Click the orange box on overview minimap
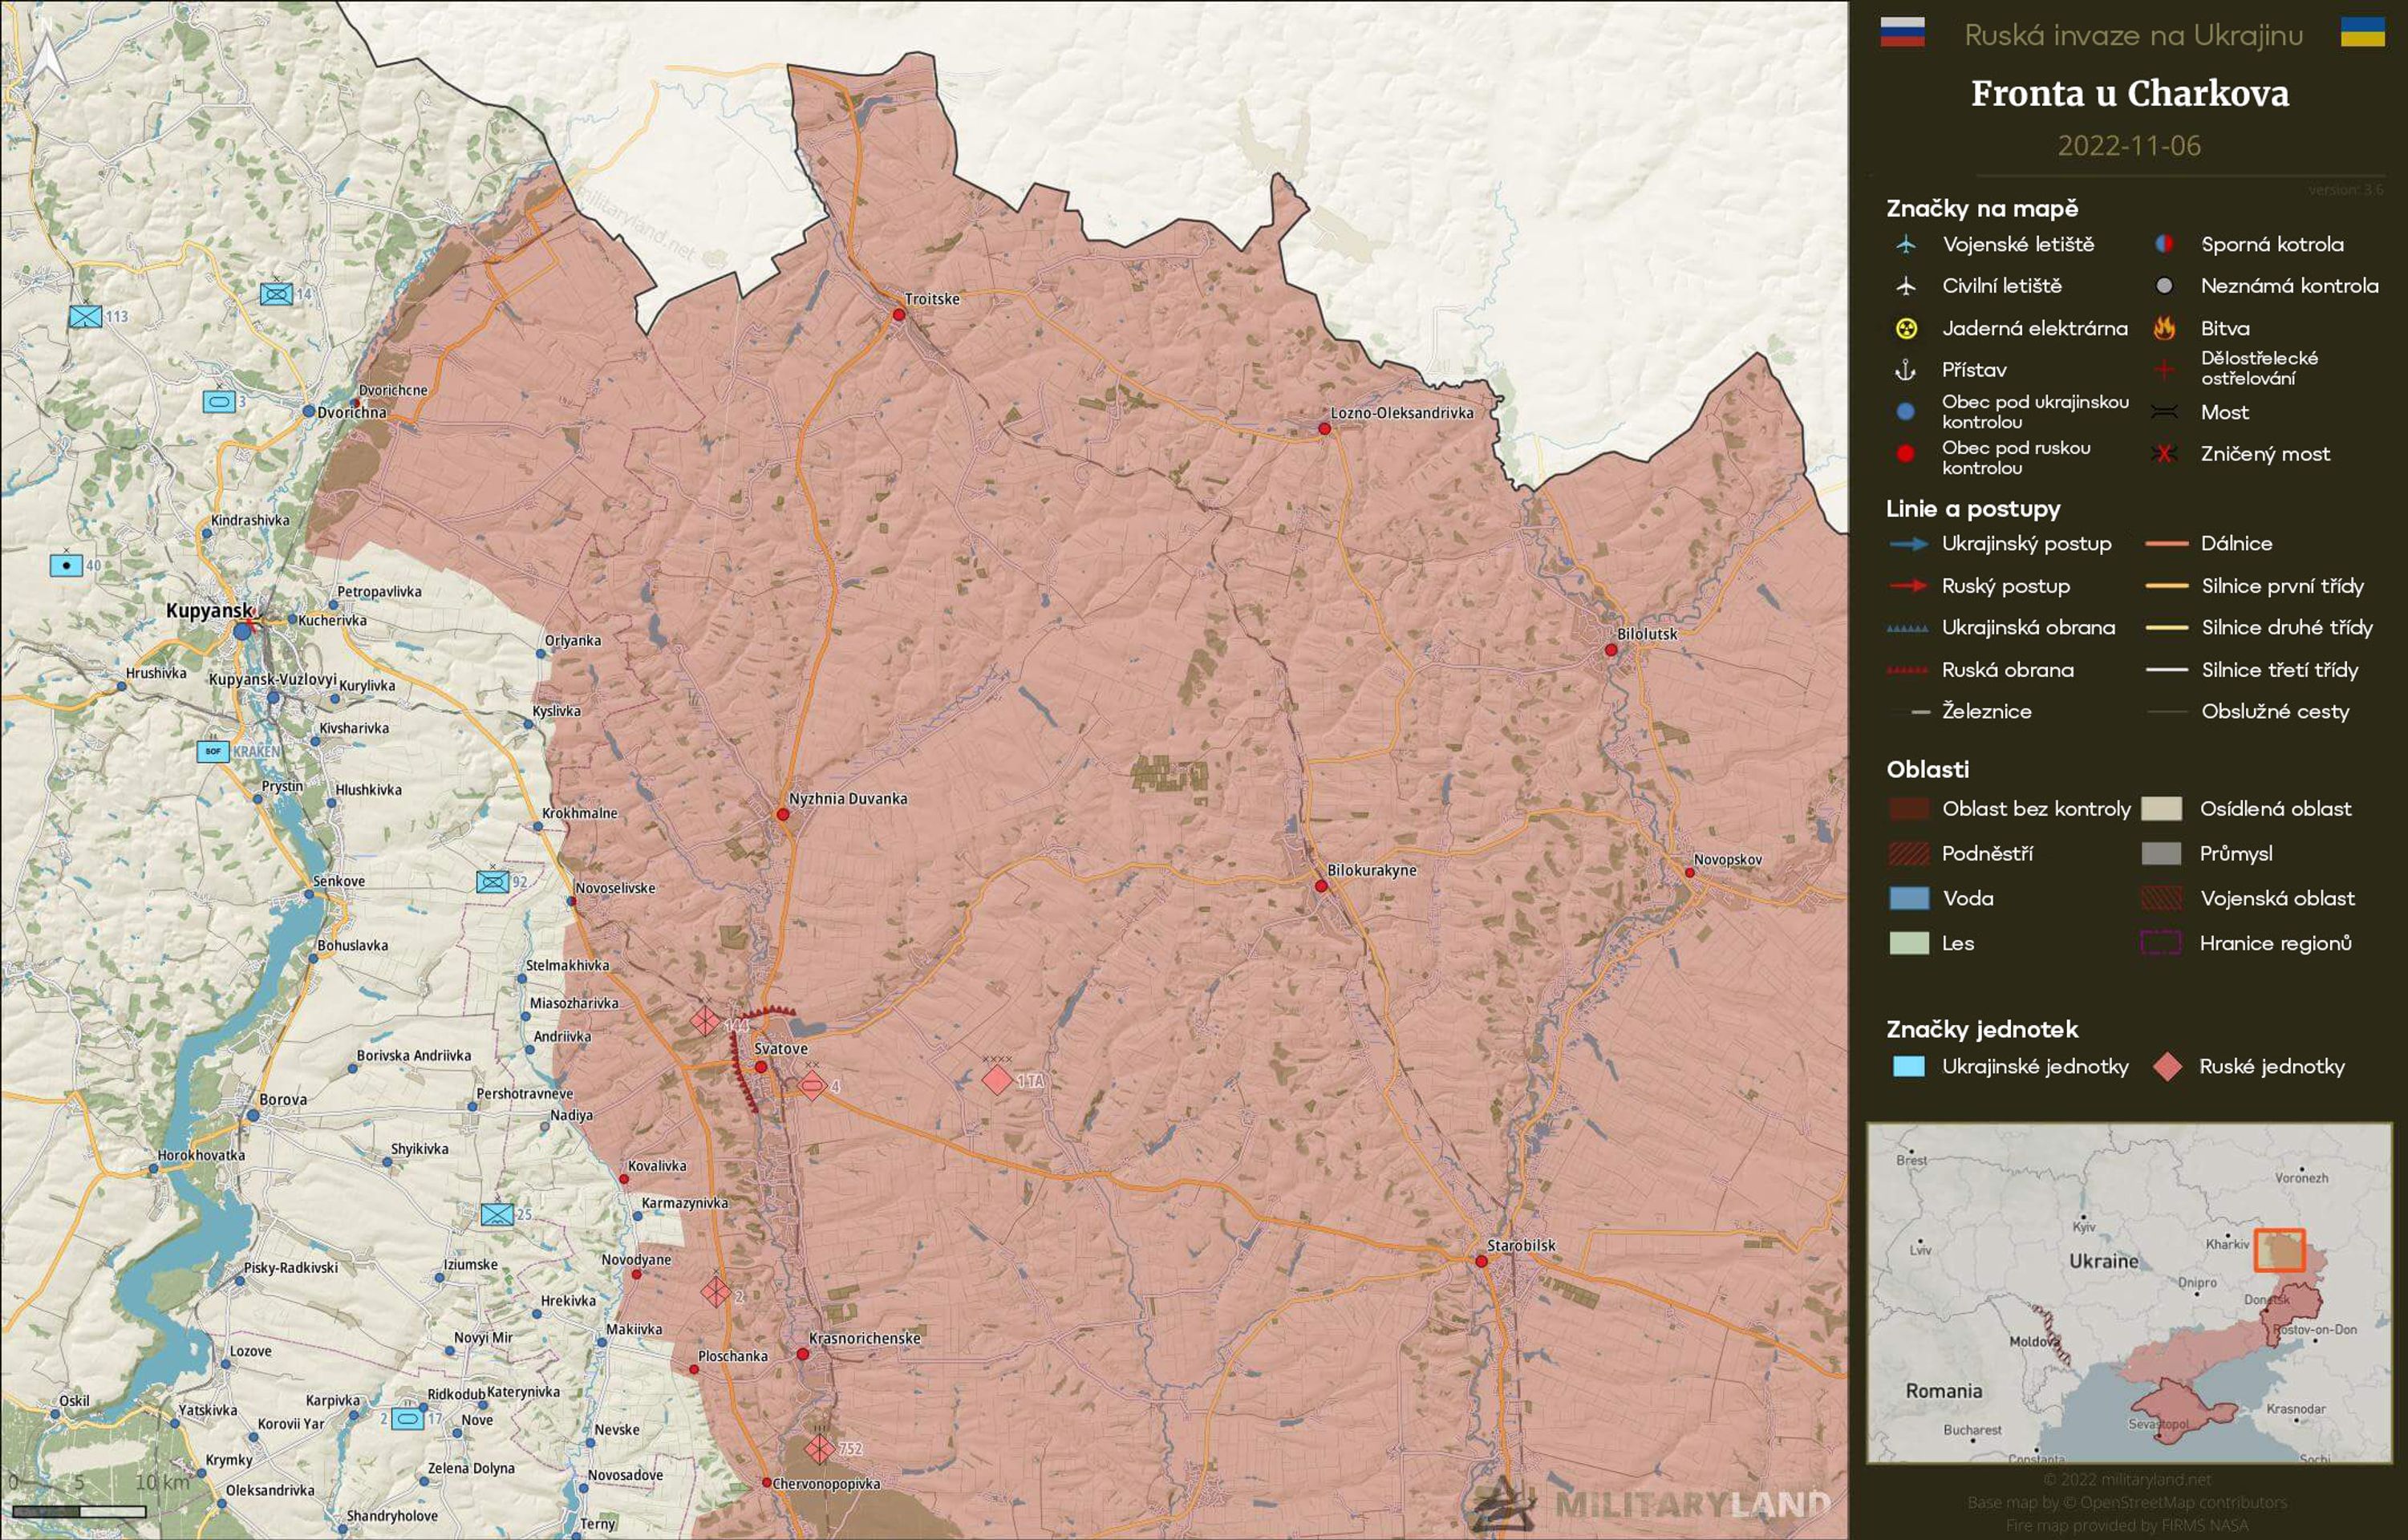This screenshot has width=2408, height=1540. coord(2279,1250)
